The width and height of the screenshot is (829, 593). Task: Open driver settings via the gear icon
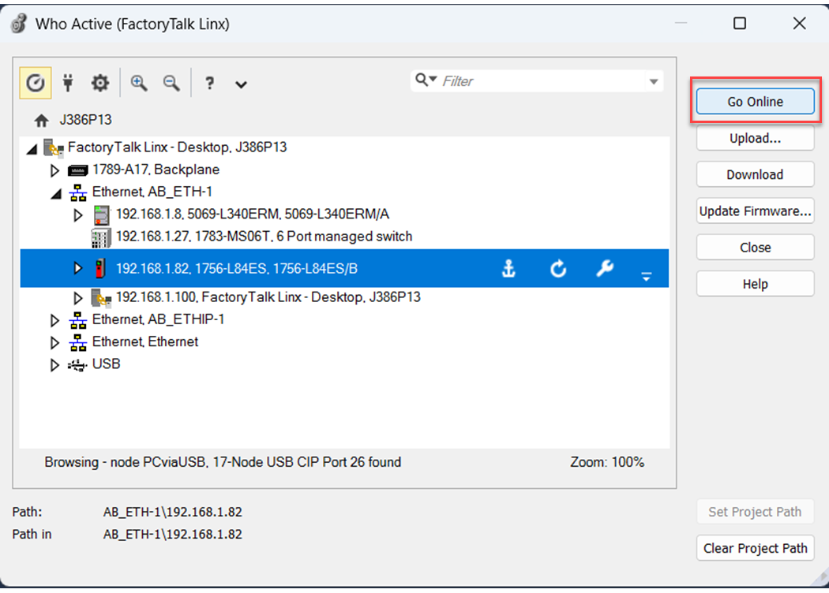[x=99, y=83]
